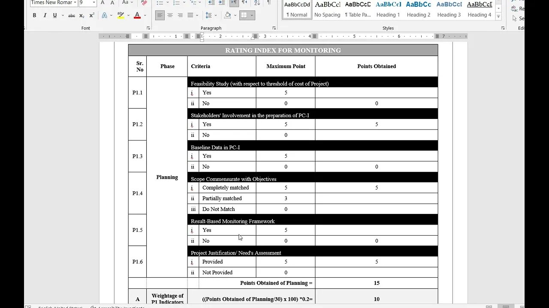549x308 pixels.
Task: Toggle Bold formatting
Action: coord(34,15)
